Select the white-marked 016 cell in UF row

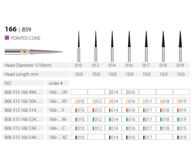point(130,92)
